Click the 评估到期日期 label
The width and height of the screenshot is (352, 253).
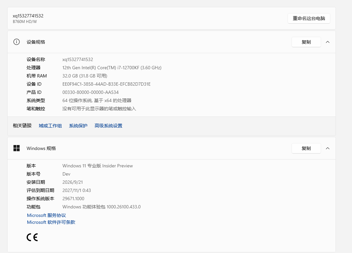pos(40,190)
